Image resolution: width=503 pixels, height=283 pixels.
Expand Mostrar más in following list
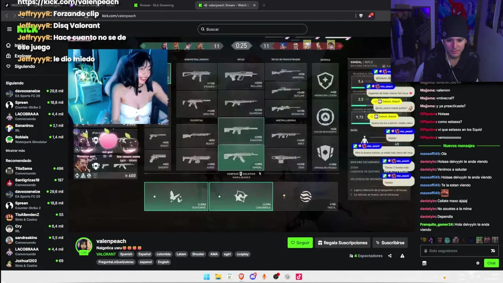[x=15, y=151]
